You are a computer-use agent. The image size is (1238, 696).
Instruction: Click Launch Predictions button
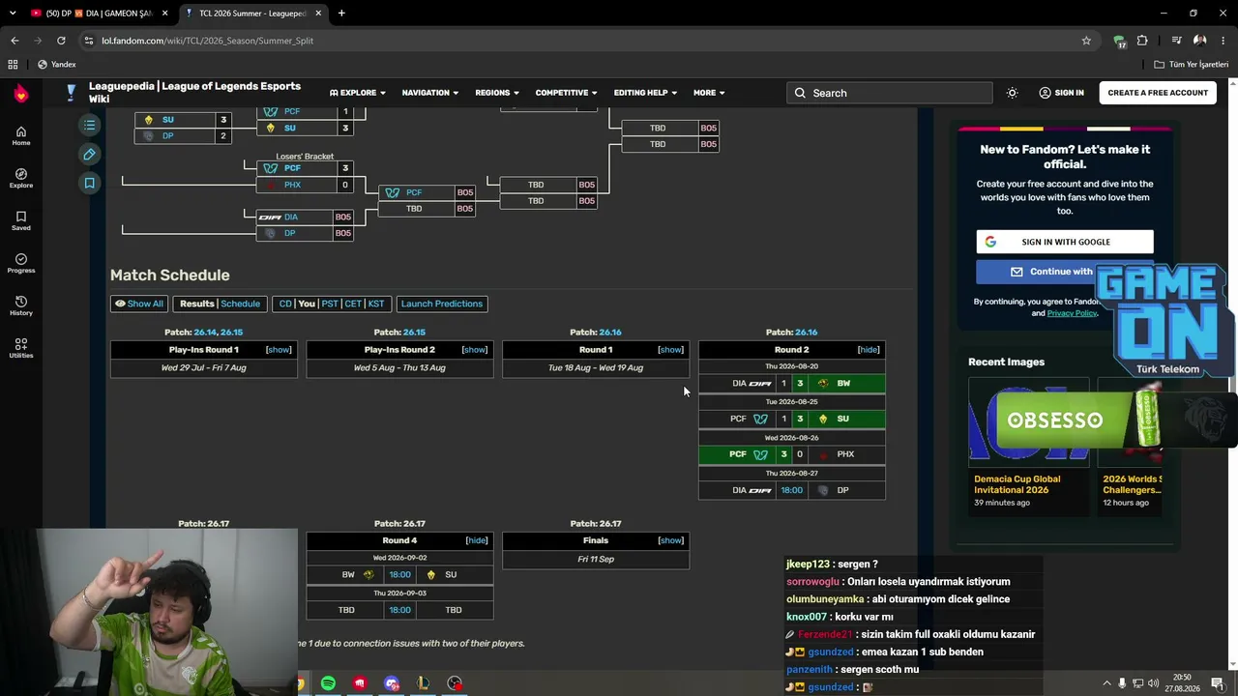coord(442,304)
